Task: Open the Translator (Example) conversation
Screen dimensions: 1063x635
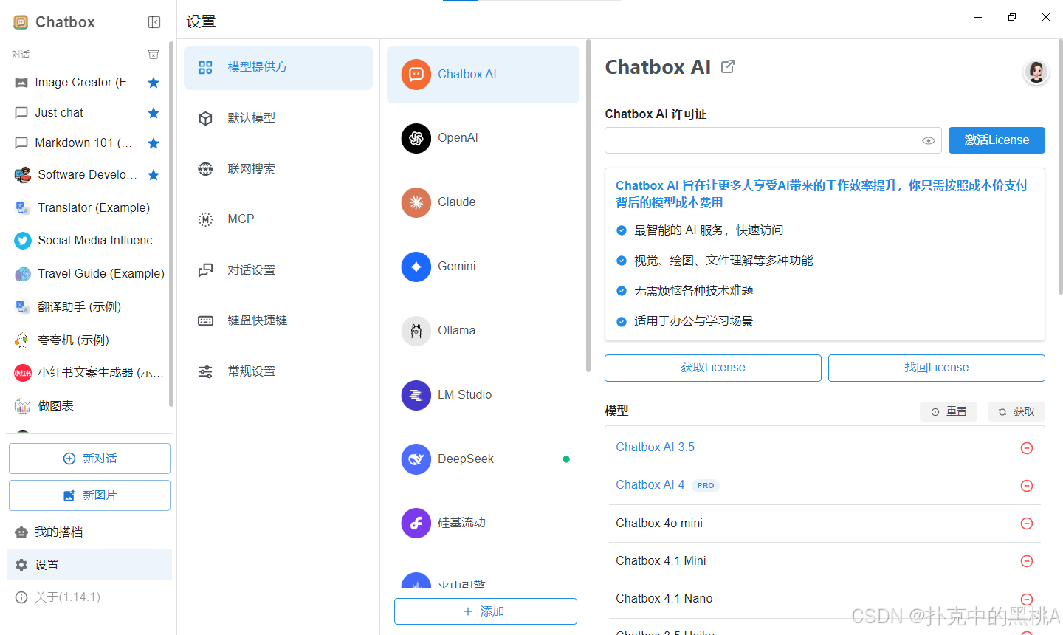Action: pyautogui.click(x=89, y=208)
